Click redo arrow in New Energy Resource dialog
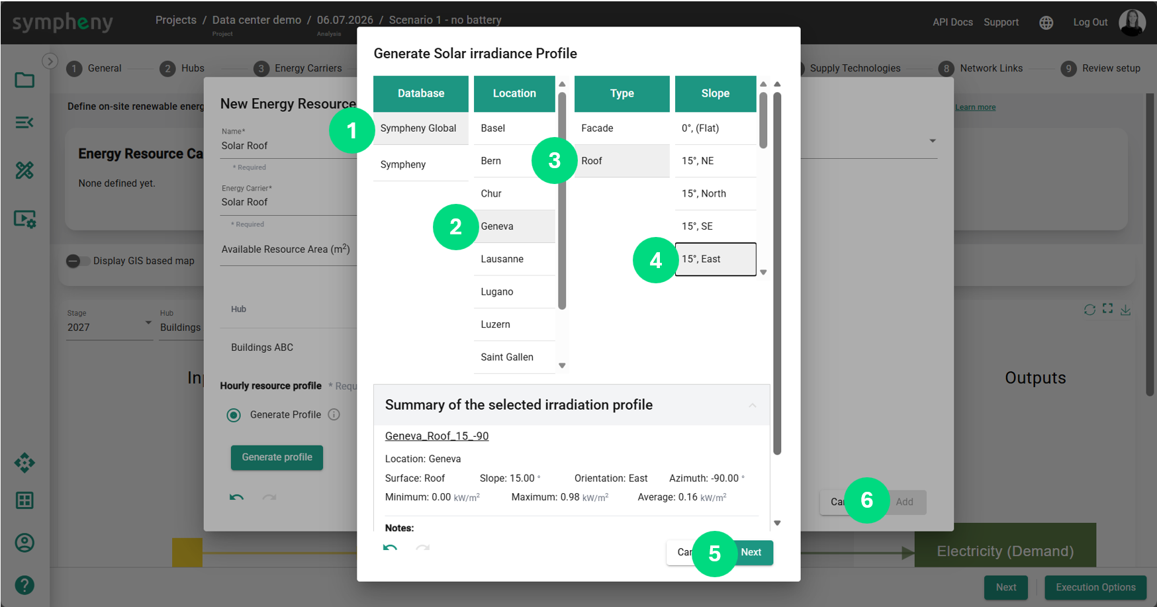 click(x=269, y=497)
